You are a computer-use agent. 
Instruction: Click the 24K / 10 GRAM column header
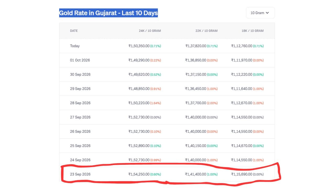pos(150,31)
